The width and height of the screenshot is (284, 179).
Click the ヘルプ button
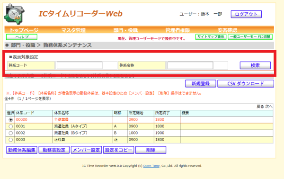coord(22,37)
